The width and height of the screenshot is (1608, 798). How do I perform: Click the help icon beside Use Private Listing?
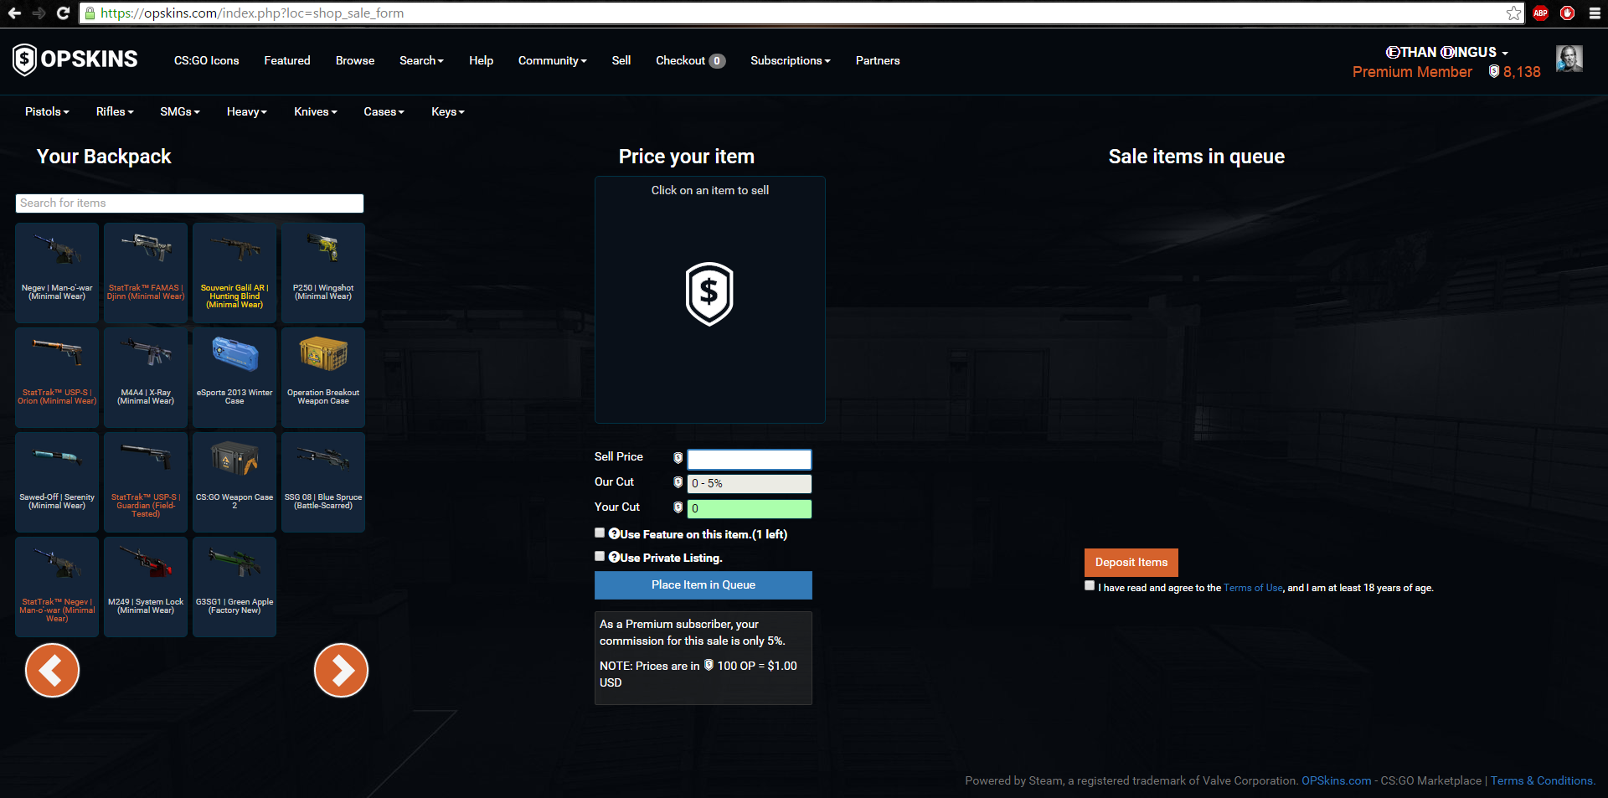click(614, 558)
